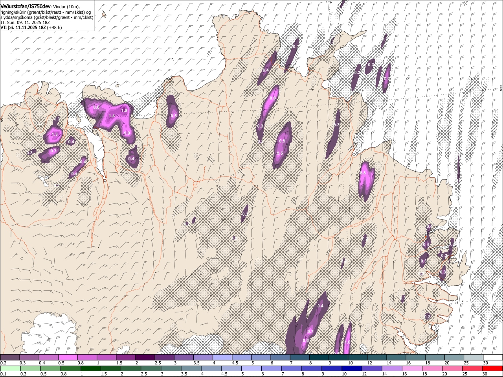Click the light violet bottom legend swatch between 14 and 16
503x377 pixels.
coord(392,368)
